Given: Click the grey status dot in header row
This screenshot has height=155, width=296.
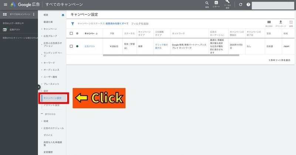Looking at the screenshot, I should coord(77,33).
